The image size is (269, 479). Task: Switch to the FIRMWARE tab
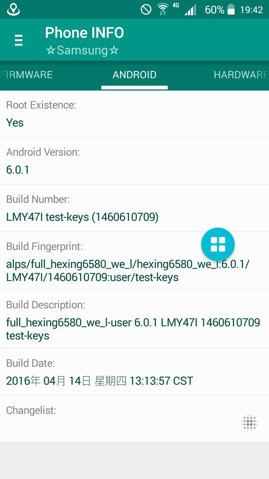coord(27,75)
